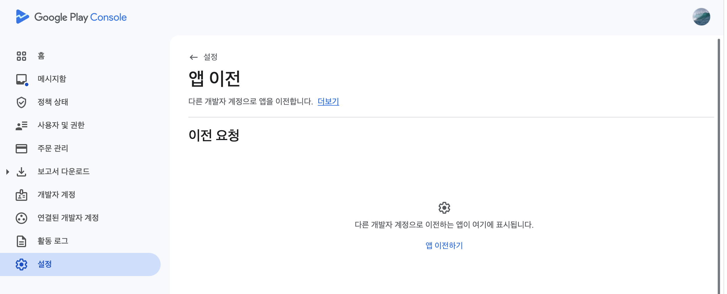The width and height of the screenshot is (727, 294).
Task: Click the 메시지함 inbox icon with notification dot
Action: (21, 79)
